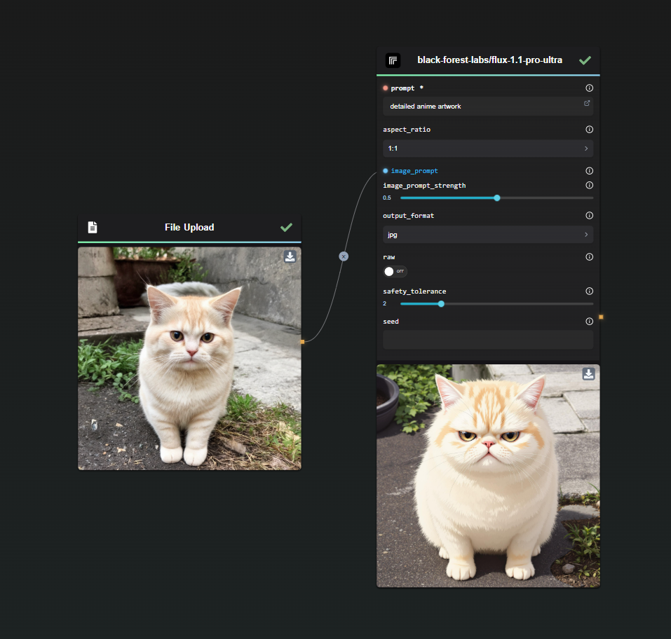
Task: Click the prompt label
Action: (402, 88)
